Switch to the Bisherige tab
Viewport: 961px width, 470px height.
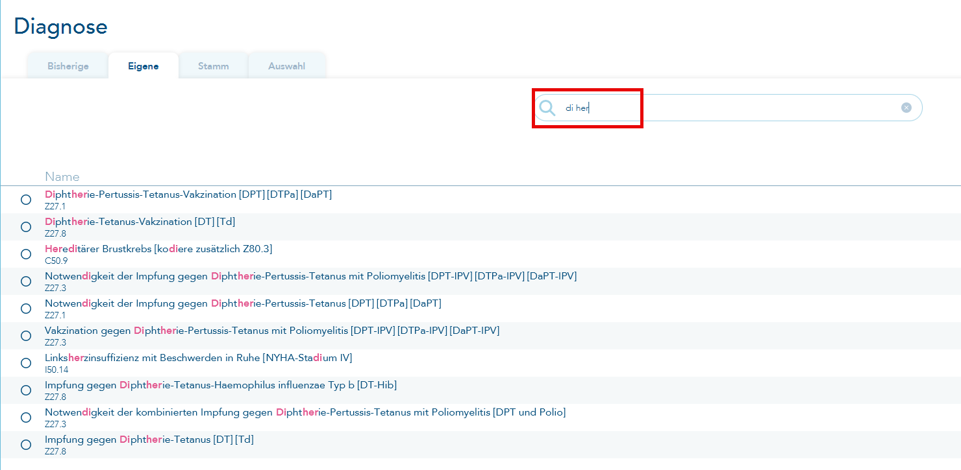click(68, 66)
